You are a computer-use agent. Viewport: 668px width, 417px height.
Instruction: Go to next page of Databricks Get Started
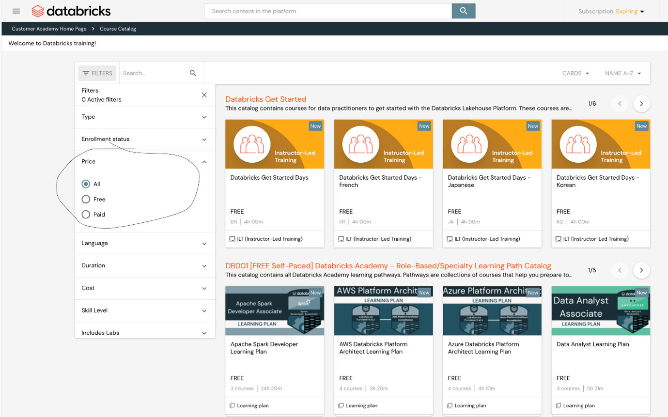641,104
